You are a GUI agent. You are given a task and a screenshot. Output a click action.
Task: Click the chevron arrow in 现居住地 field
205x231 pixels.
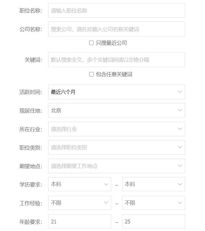coord(180,111)
